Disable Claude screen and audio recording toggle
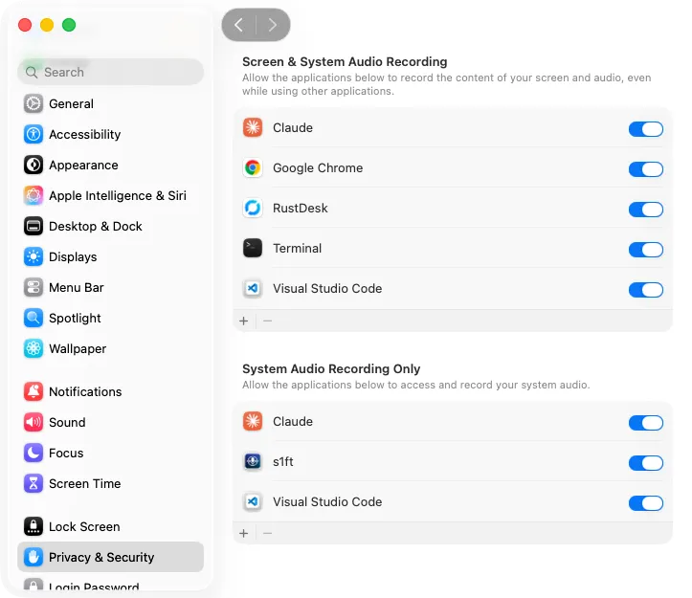The width and height of the screenshot is (692, 598). [x=646, y=129]
